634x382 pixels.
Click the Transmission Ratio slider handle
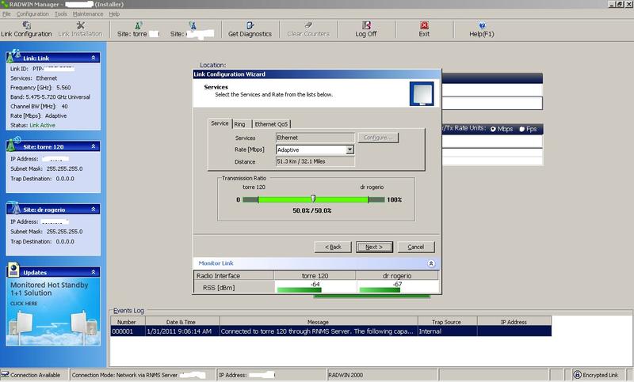click(x=313, y=199)
